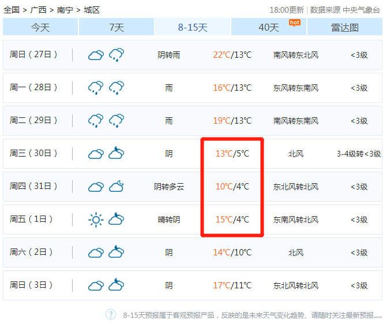Click the 22℃/13℃ temperature
This screenshot has height=323, width=383.
232,55
